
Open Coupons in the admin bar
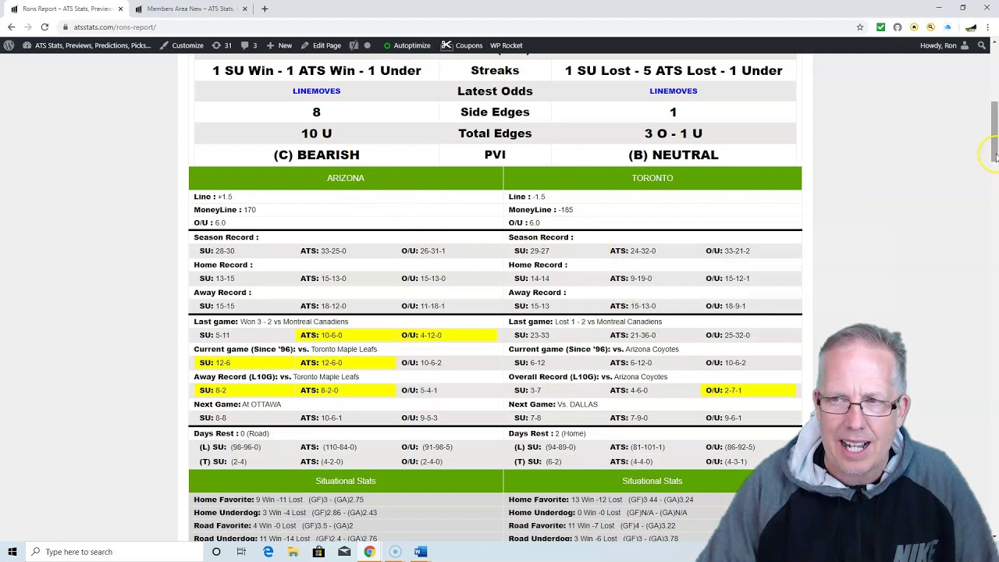pos(462,45)
